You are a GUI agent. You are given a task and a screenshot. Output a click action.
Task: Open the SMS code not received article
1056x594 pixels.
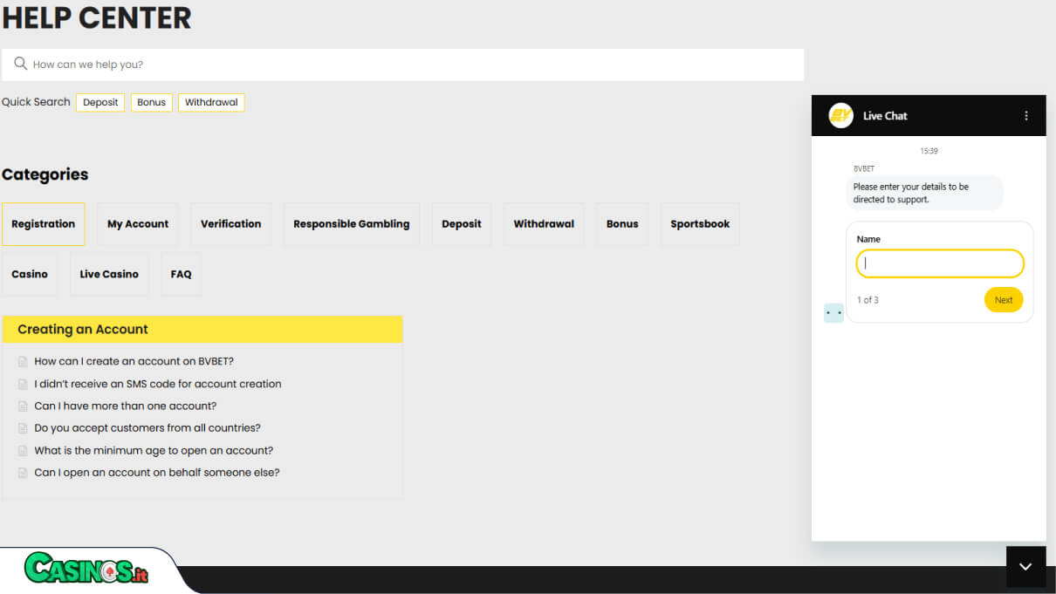(x=158, y=384)
